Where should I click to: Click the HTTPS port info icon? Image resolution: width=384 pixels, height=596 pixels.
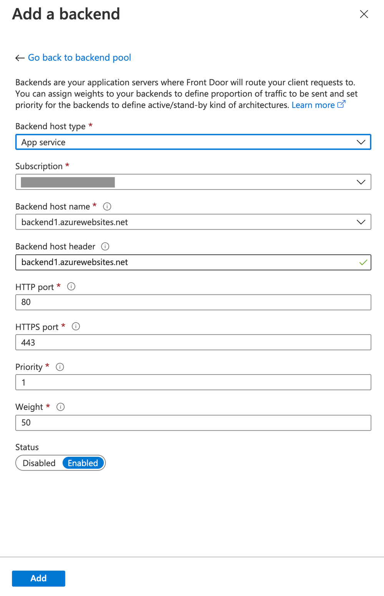click(x=76, y=326)
